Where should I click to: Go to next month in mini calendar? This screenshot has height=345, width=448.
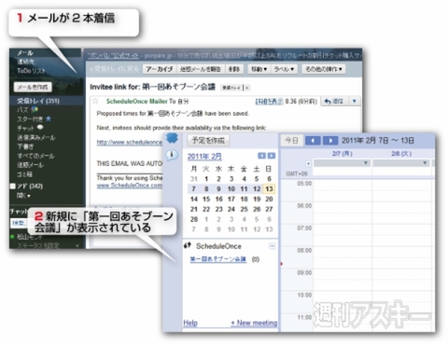tap(272, 156)
